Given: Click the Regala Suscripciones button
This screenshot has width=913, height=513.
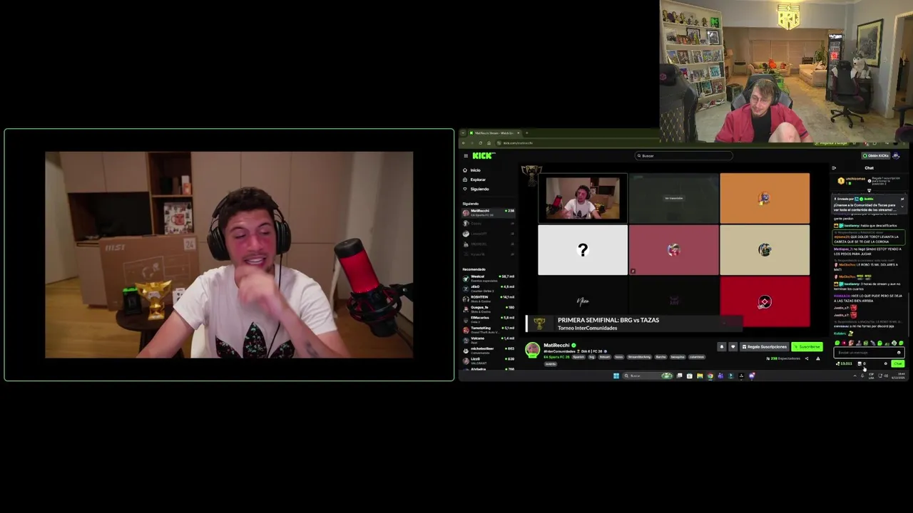Looking at the screenshot, I should [x=764, y=347].
